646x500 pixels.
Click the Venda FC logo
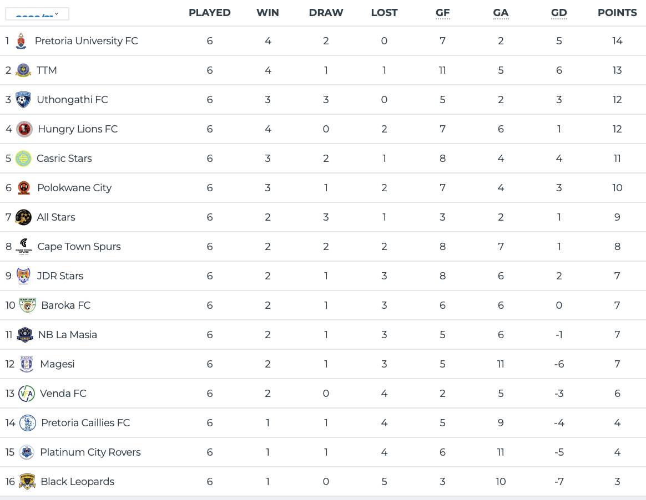(x=27, y=394)
